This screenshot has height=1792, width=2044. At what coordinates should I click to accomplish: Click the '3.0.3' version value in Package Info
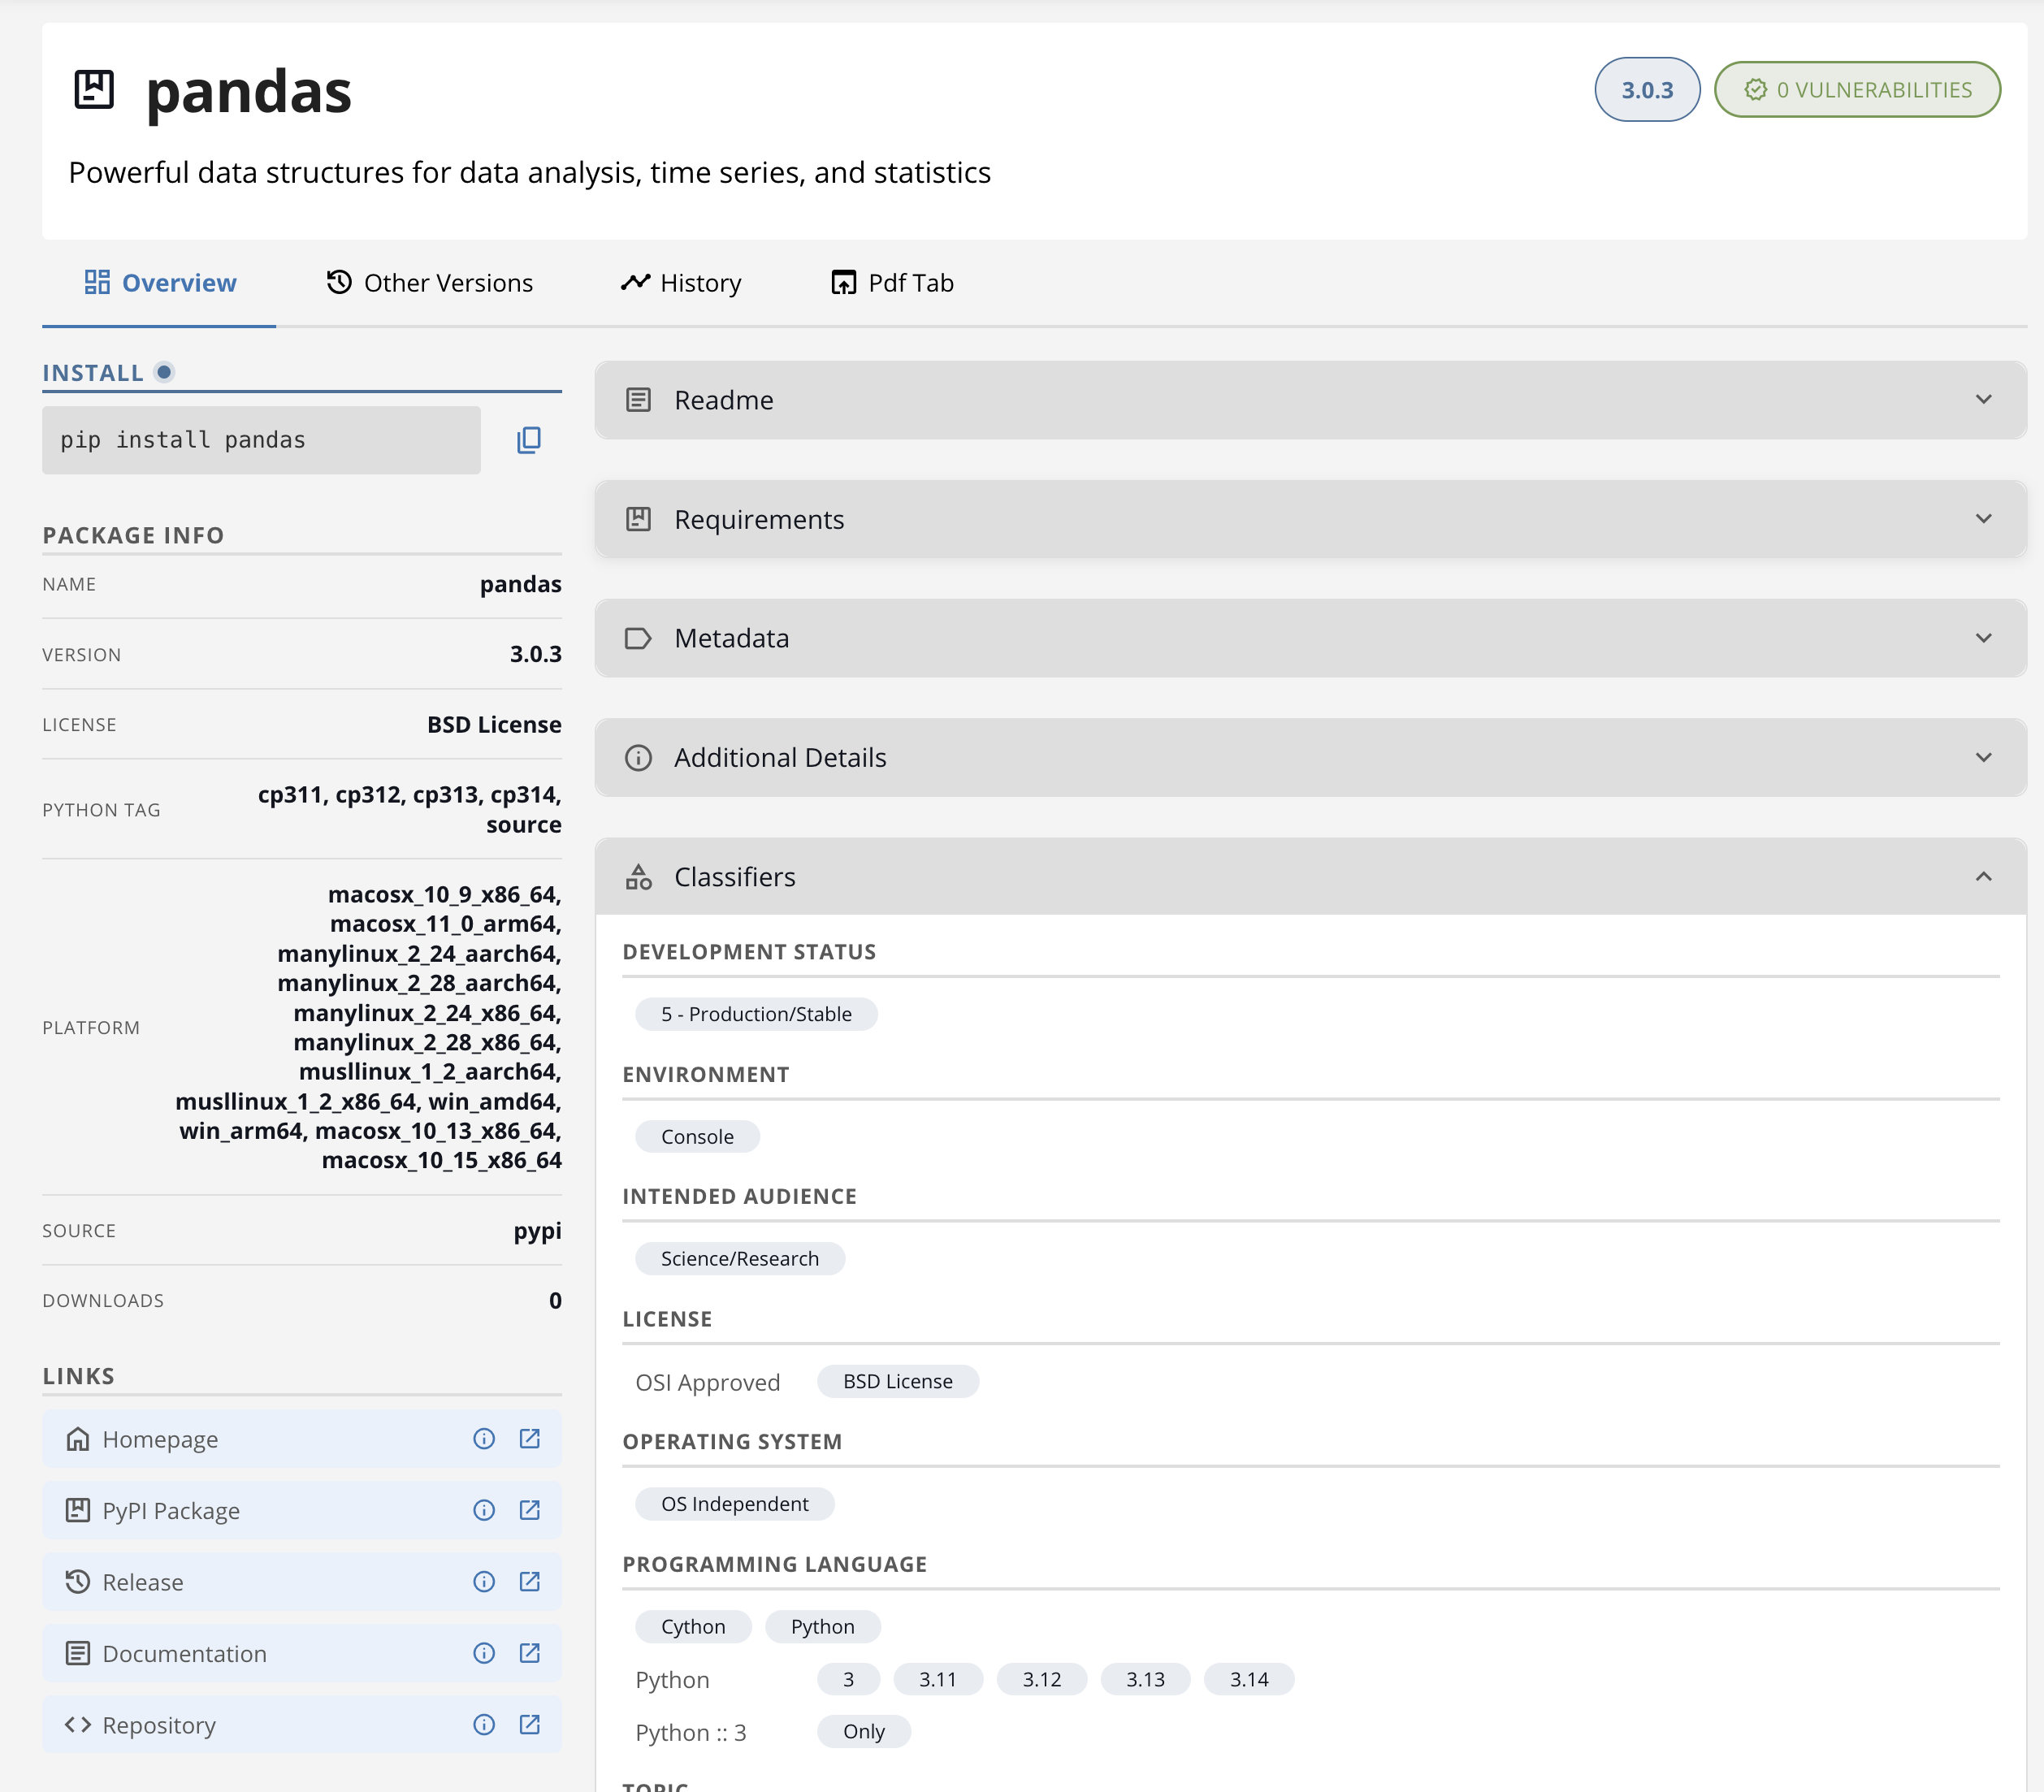[x=536, y=654]
